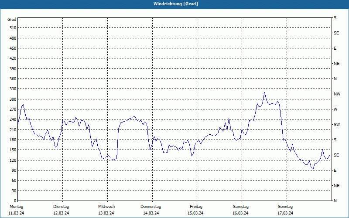
Task: Click the 180 value on the y-axis
Action: (x=13, y=140)
